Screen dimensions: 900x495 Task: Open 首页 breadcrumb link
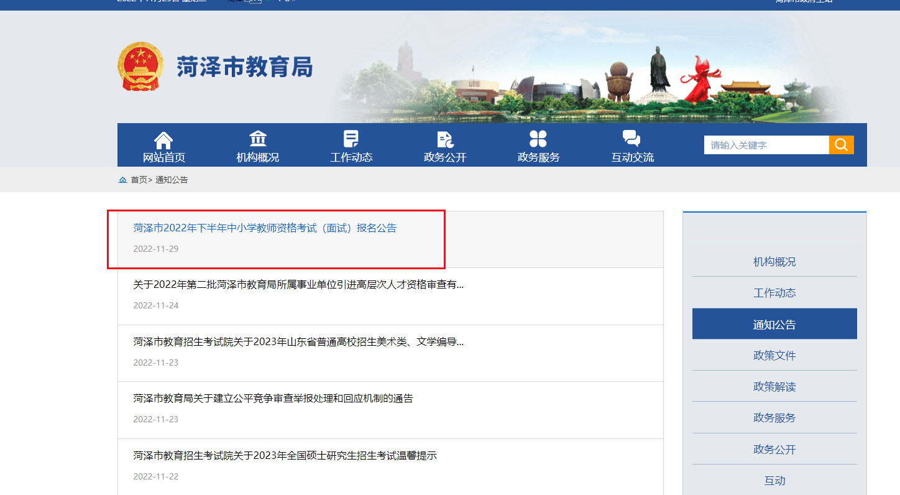[139, 180]
